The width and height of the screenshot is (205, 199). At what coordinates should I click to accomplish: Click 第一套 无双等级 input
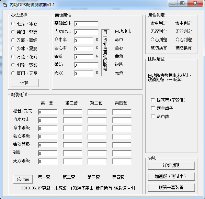48,162
